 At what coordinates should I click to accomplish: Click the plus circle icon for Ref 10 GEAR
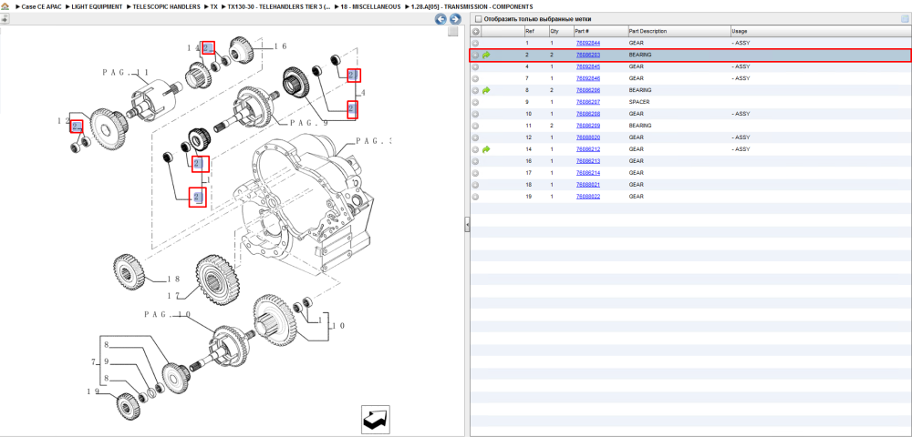tap(475, 114)
